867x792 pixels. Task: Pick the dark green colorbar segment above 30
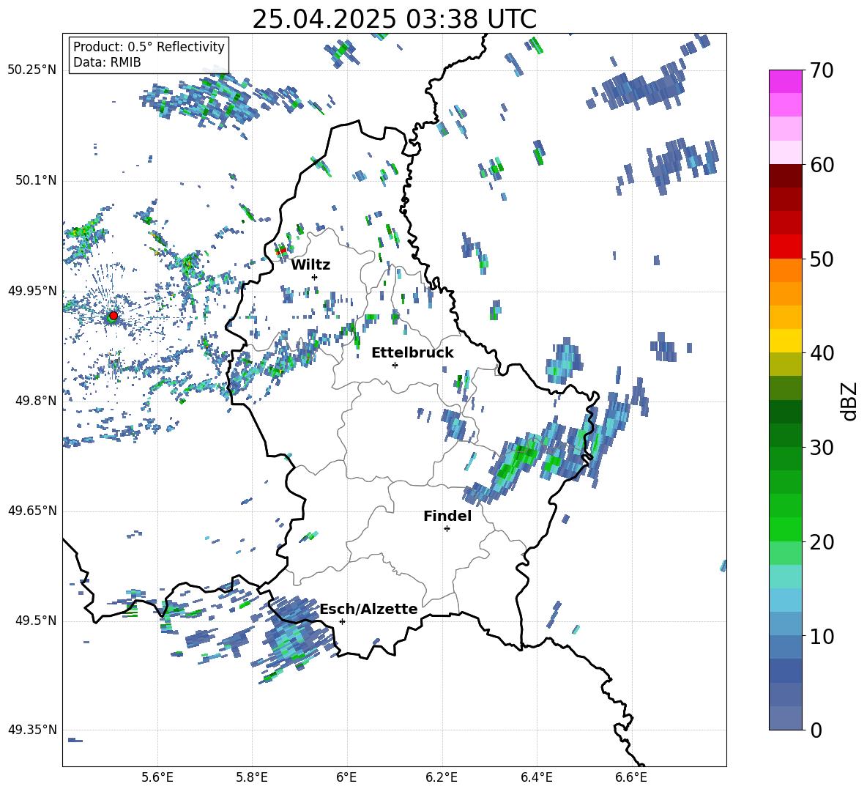[x=785, y=435]
